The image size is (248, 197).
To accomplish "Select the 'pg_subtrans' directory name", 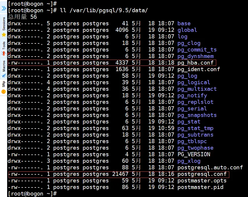I will [195, 135].
